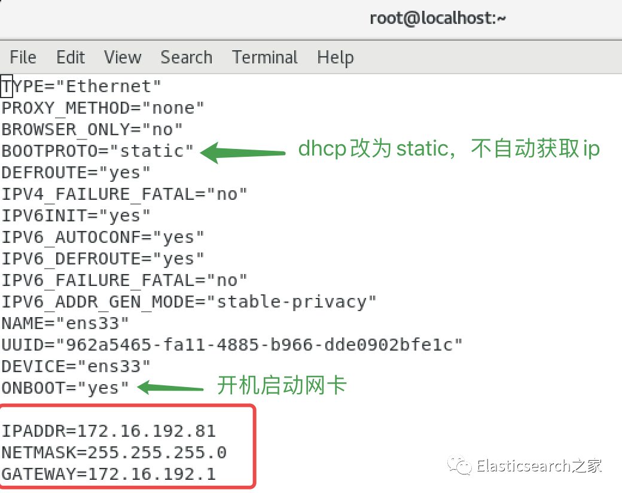This screenshot has width=622, height=493.
Task: Click the NAME="ens33" line
Action: (x=65, y=323)
